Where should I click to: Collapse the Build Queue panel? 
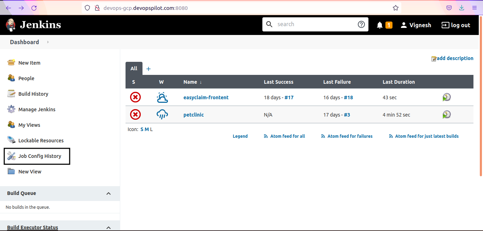coord(109,193)
